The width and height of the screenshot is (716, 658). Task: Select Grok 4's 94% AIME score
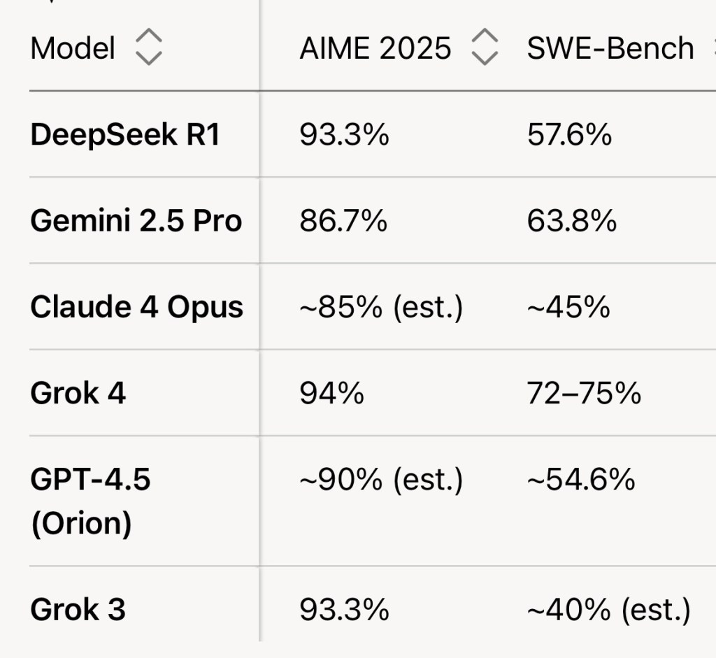point(331,393)
